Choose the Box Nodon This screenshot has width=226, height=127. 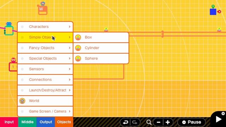(x=101, y=37)
